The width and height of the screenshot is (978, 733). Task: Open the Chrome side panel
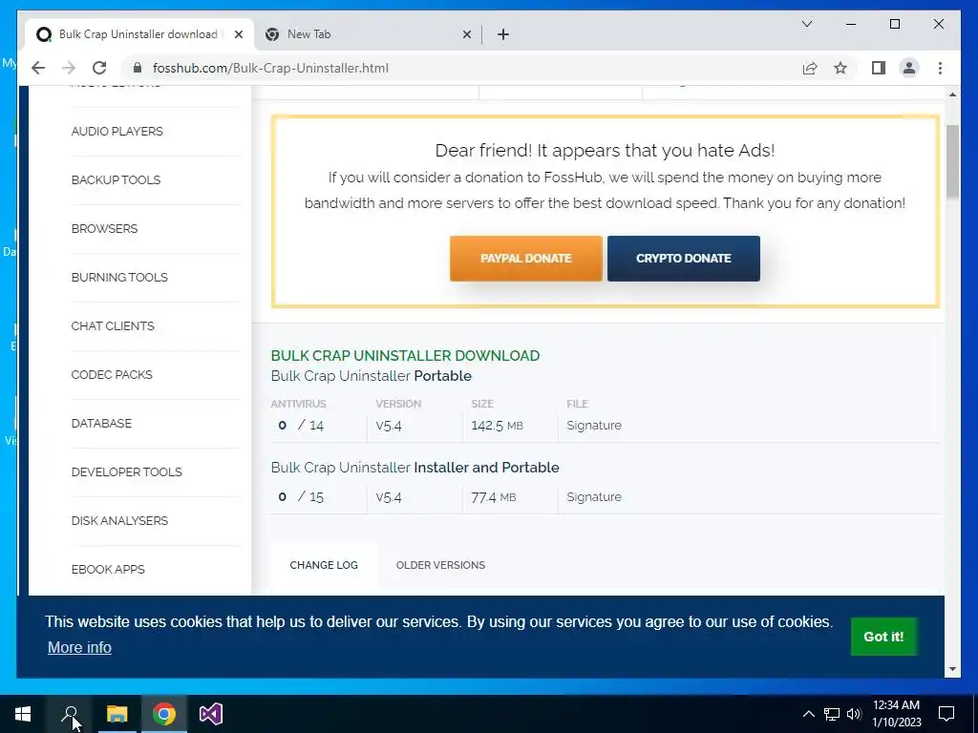point(879,68)
